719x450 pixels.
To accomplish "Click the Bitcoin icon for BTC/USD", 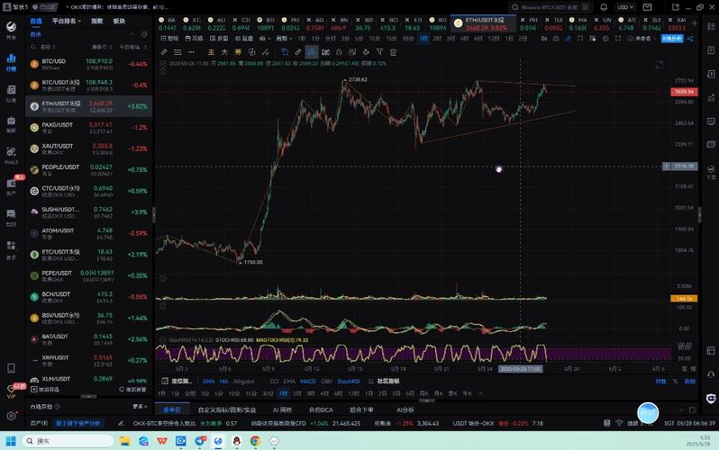I will 35,64.
